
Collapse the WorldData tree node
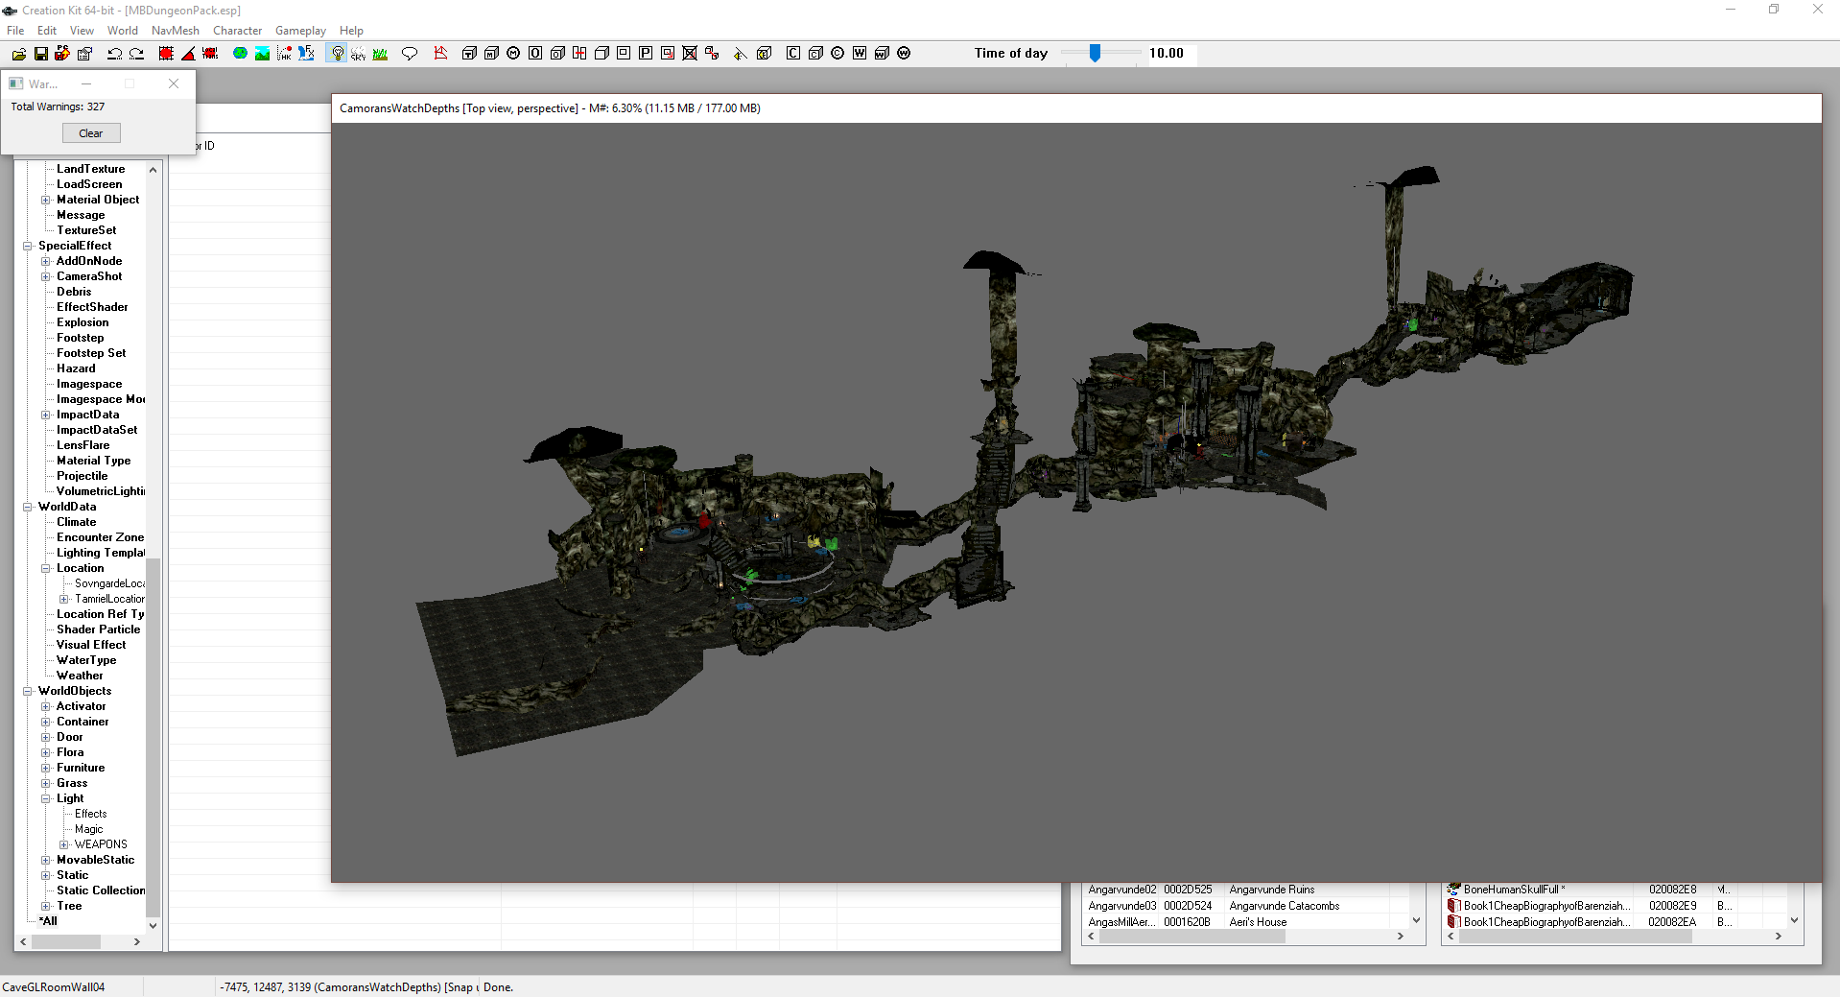[x=28, y=507]
